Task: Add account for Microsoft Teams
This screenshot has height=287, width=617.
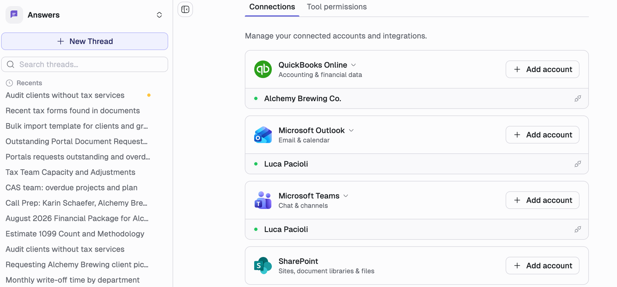Action: 543,200
